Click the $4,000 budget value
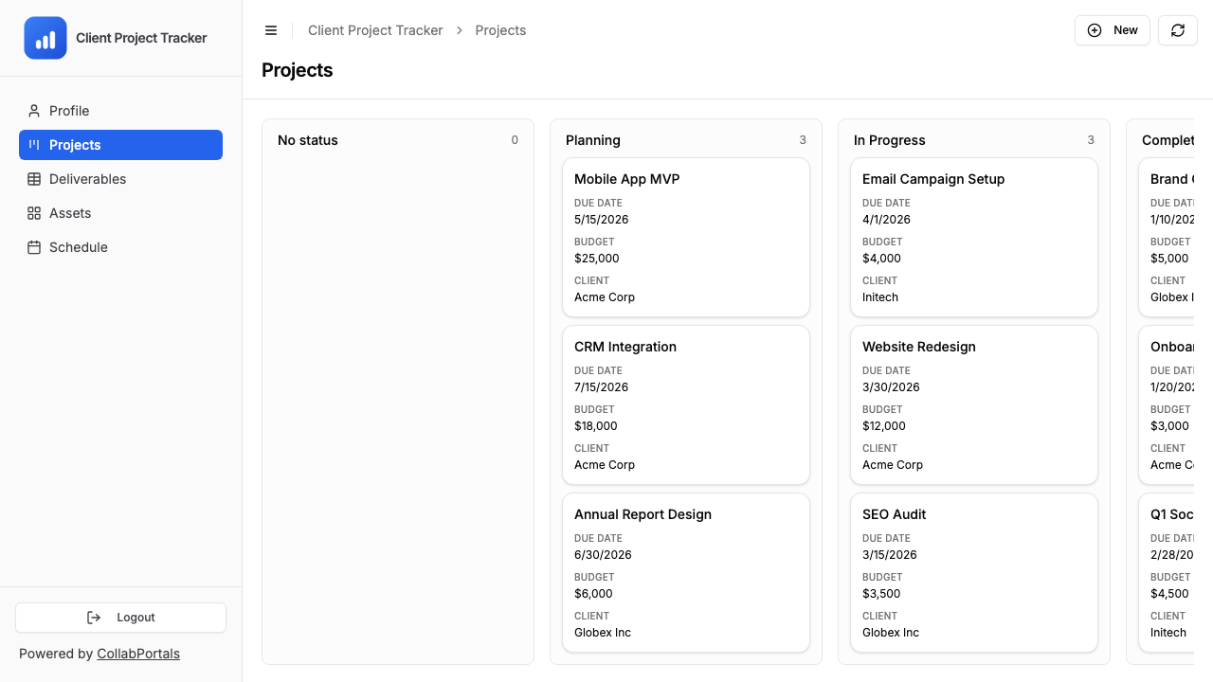Image resolution: width=1213 pixels, height=682 pixels. (881, 259)
